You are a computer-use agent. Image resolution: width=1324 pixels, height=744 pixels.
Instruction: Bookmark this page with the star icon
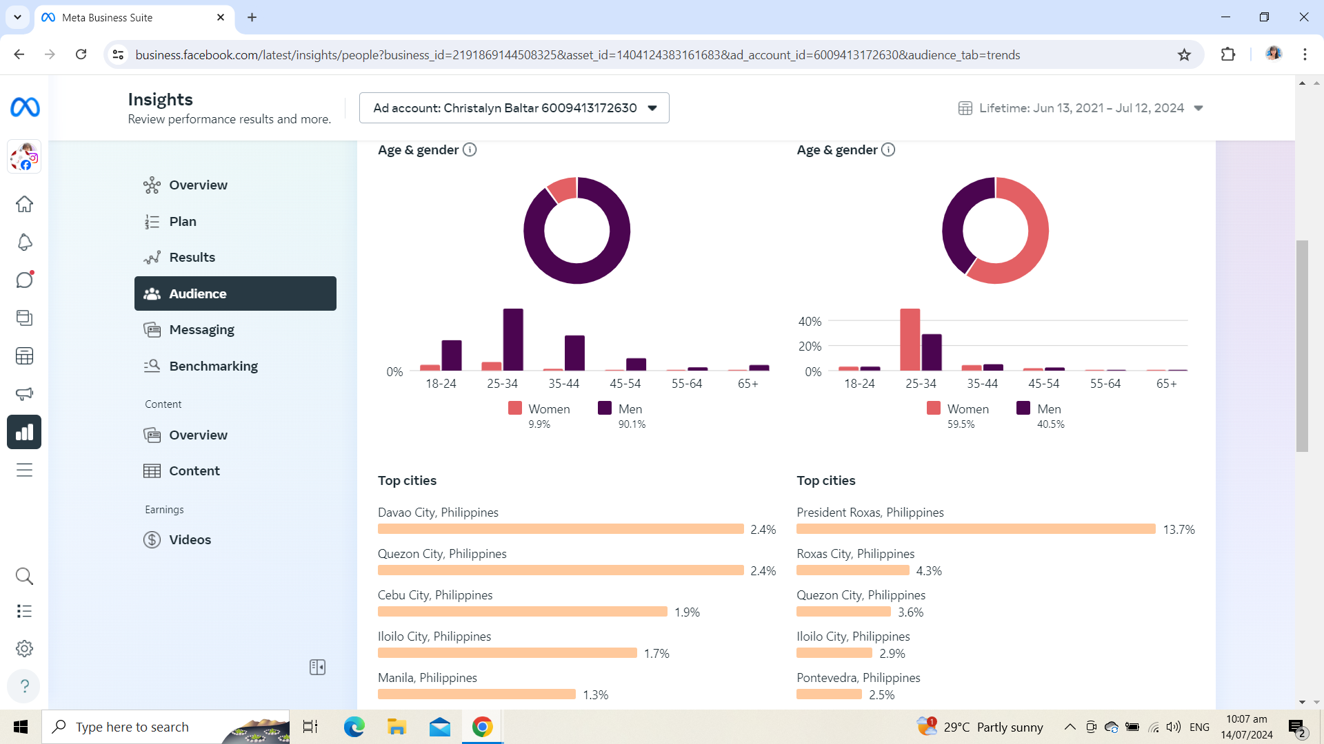point(1184,54)
